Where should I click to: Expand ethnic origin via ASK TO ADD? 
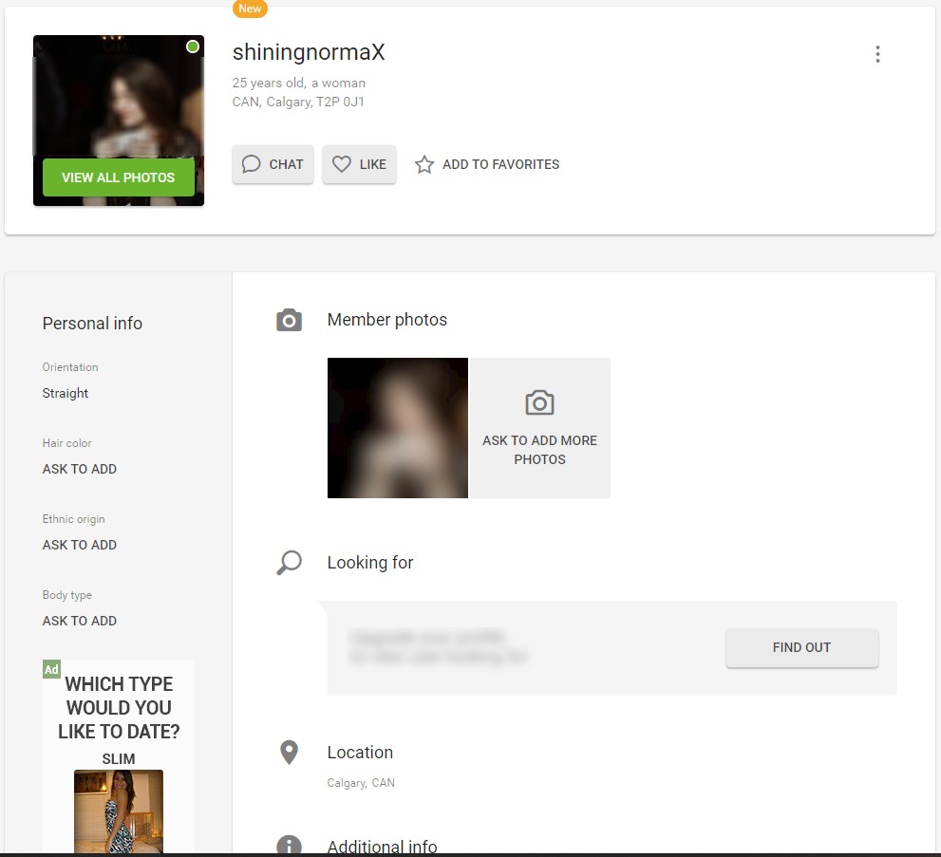[79, 545]
